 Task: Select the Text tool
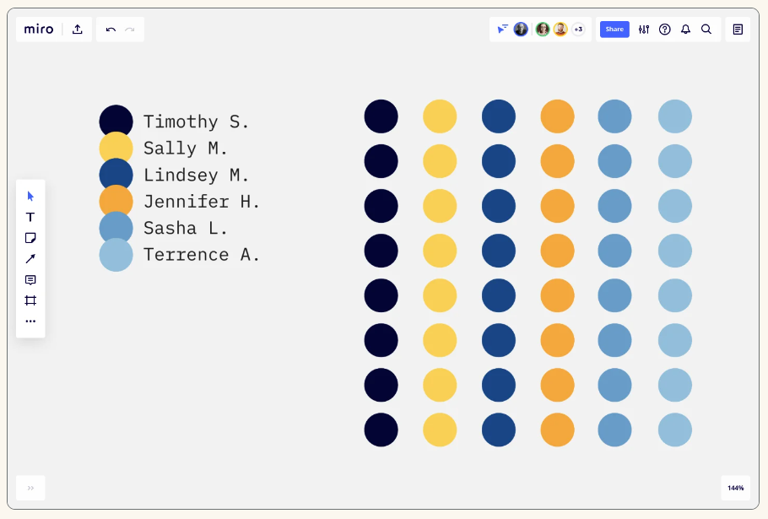coord(30,217)
